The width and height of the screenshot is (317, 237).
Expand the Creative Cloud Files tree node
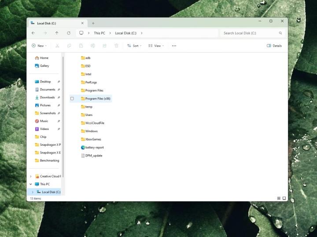click(31, 176)
